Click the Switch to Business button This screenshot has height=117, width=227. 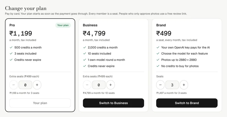click(x=113, y=103)
